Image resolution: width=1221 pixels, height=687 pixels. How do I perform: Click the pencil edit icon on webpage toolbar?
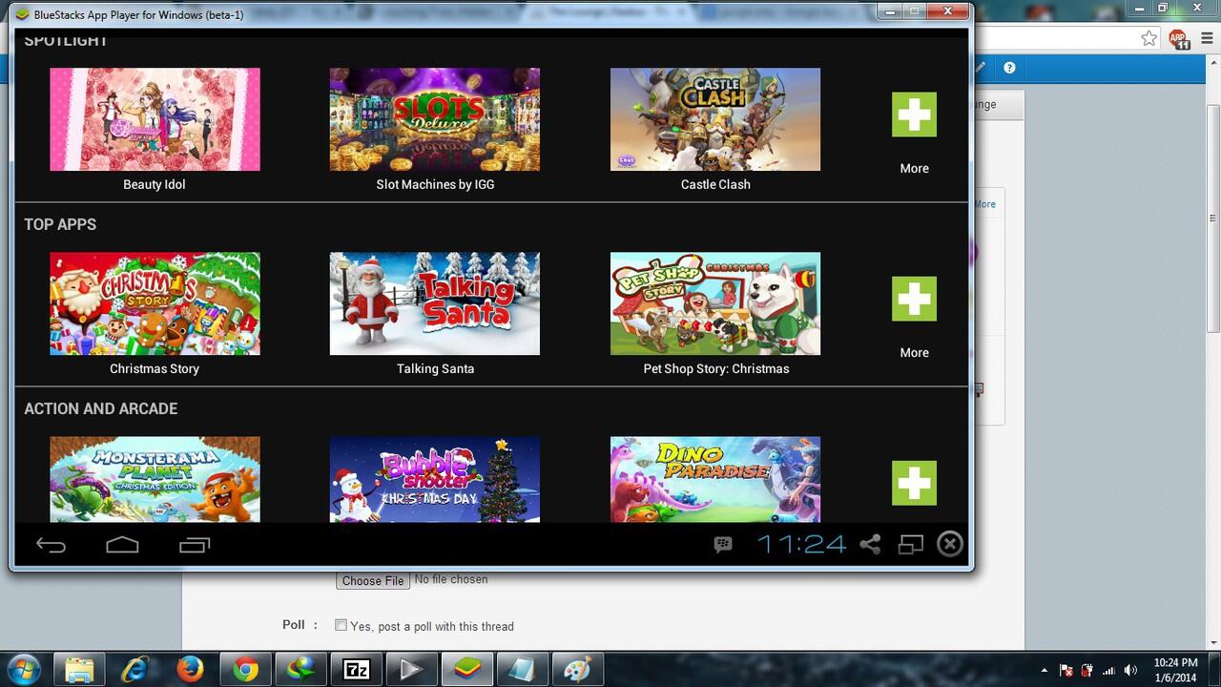point(981,68)
